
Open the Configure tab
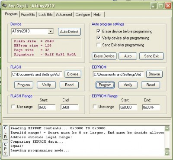tap(83, 15)
